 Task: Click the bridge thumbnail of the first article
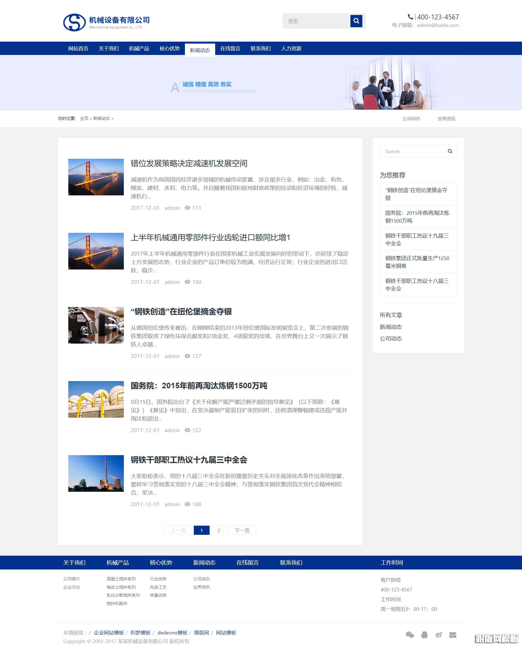tap(96, 177)
